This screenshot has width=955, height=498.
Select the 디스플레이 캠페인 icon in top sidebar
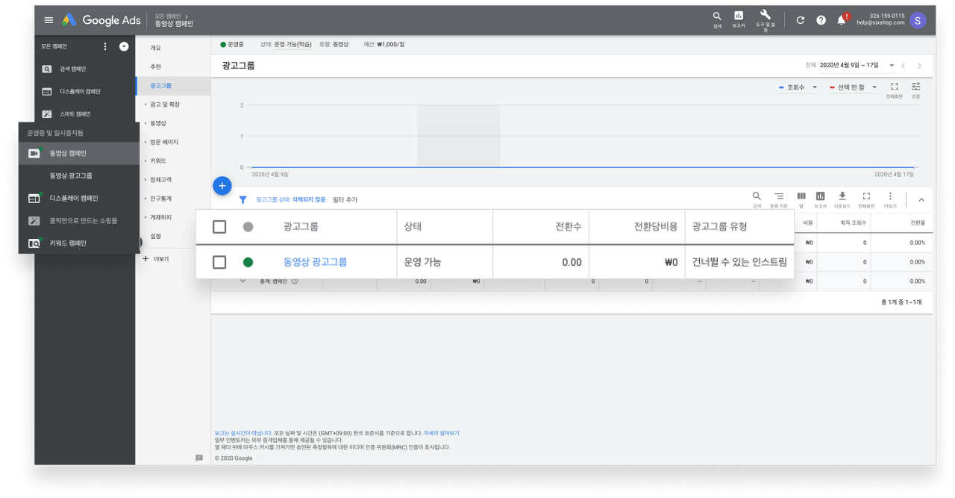click(x=47, y=92)
